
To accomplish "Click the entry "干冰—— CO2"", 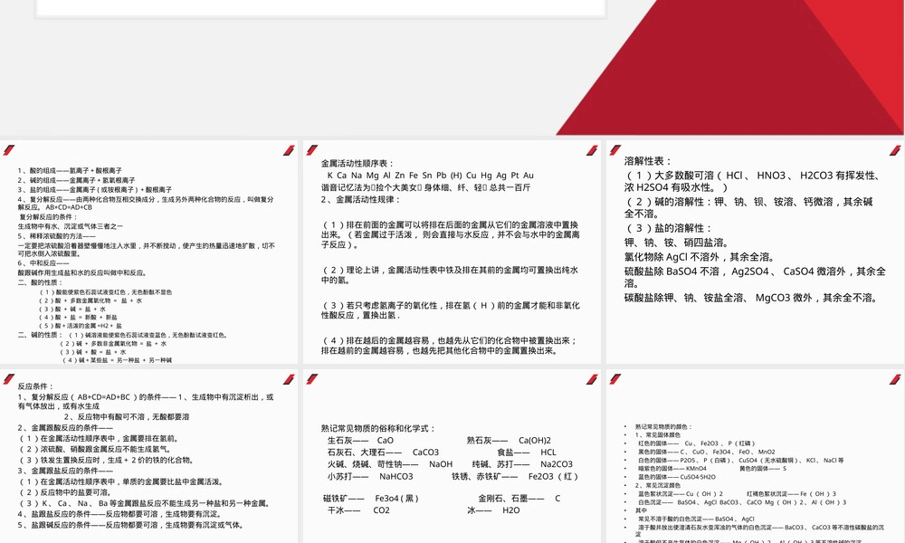I will (358, 510).
